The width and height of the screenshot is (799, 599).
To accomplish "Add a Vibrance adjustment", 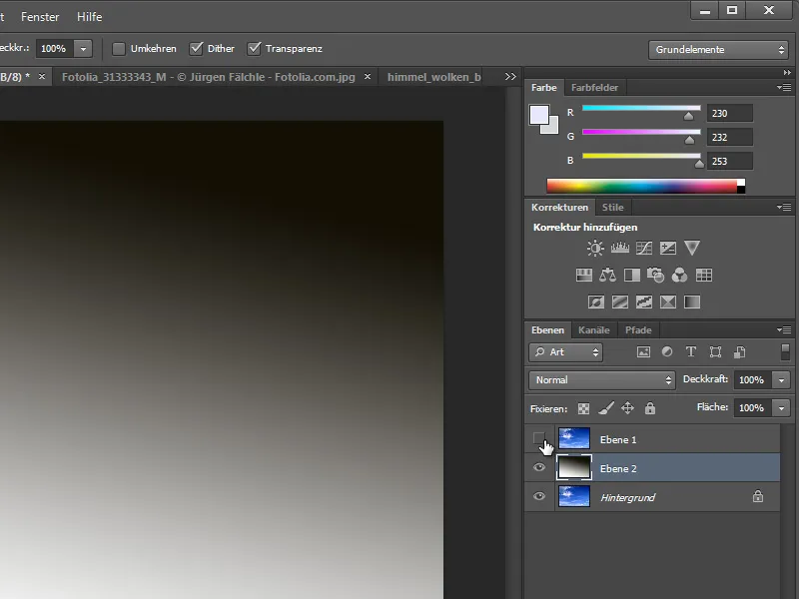I will click(691, 248).
